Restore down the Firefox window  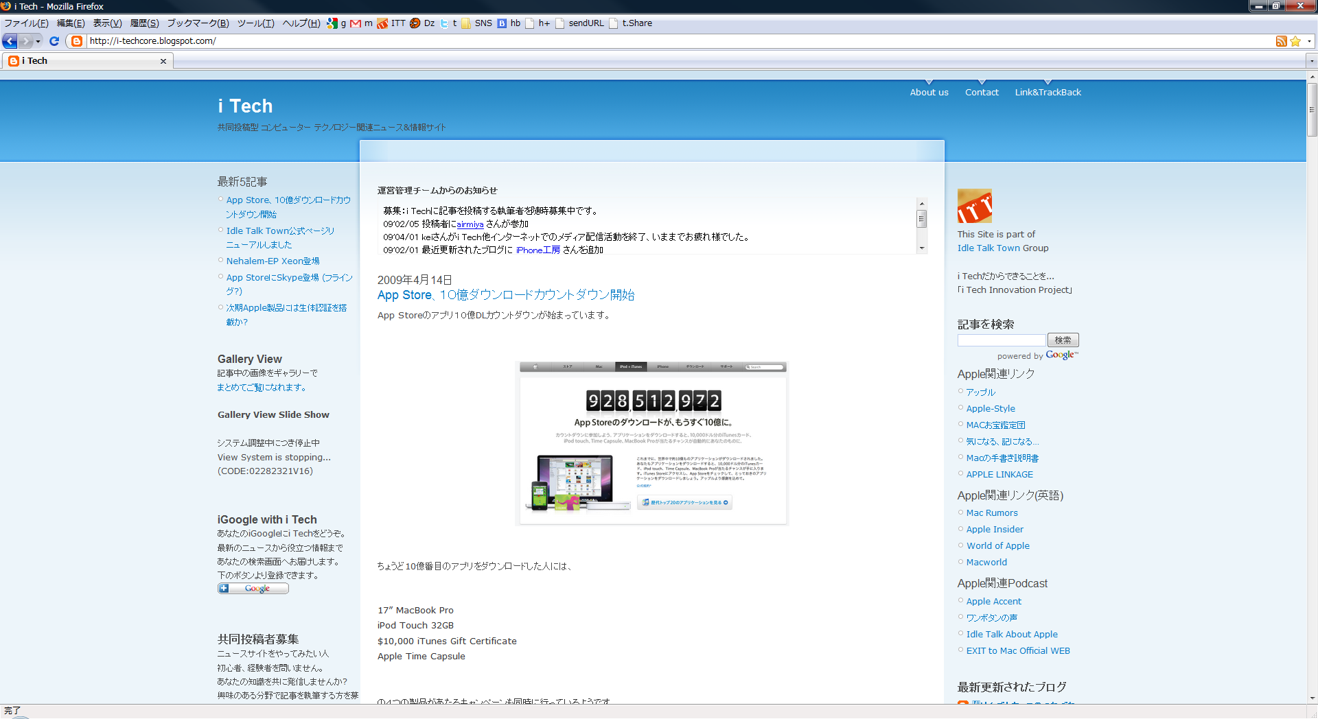point(1275,5)
